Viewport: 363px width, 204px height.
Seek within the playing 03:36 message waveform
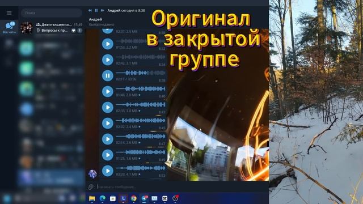(x=141, y=73)
